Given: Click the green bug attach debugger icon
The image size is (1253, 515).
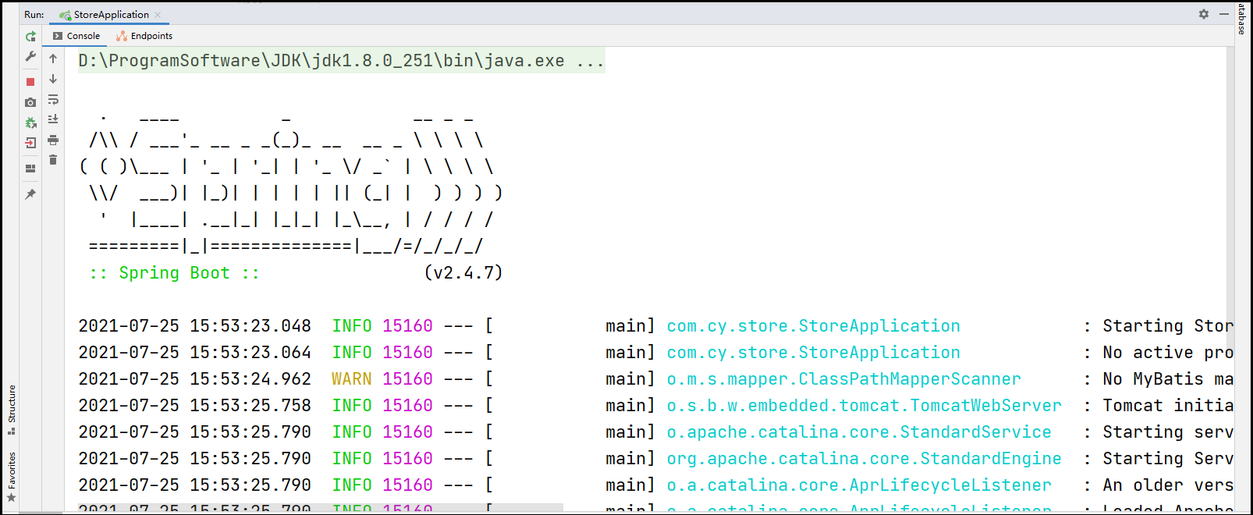Looking at the screenshot, I should coord(30,123).
